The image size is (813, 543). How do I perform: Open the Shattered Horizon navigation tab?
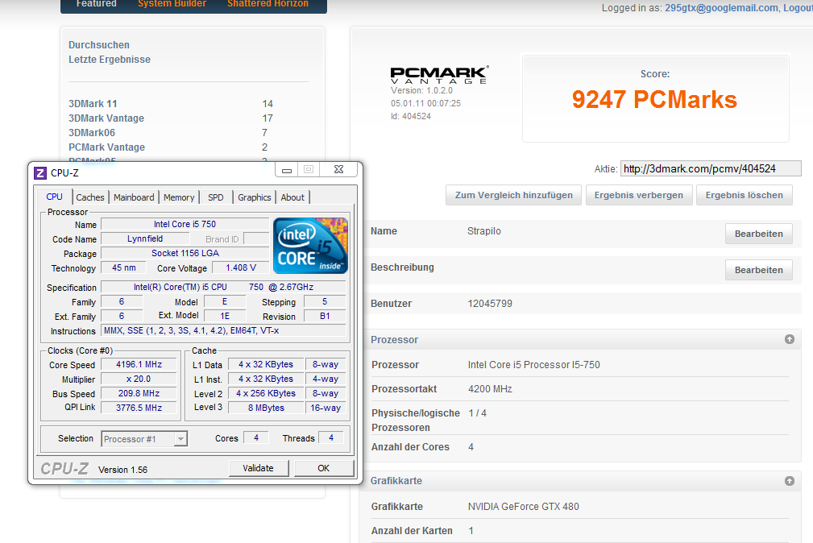pos(268,4)
